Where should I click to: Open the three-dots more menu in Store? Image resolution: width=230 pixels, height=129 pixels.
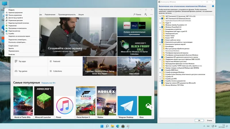click(152, 15)
